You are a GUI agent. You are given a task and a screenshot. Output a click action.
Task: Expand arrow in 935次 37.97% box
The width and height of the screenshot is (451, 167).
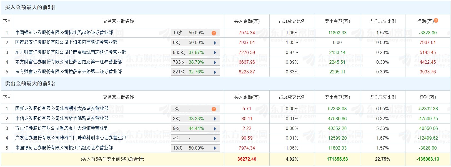215,52
